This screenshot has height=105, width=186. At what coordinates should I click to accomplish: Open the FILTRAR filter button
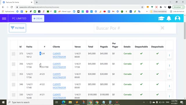click(x=17, y=28)
